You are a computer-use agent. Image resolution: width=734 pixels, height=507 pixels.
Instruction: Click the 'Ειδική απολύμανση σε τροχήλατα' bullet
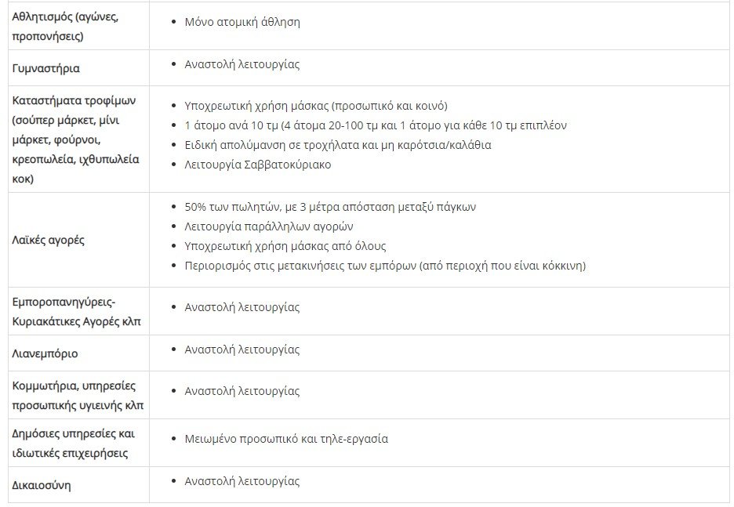pyautogui.click(x=338, y=145)
